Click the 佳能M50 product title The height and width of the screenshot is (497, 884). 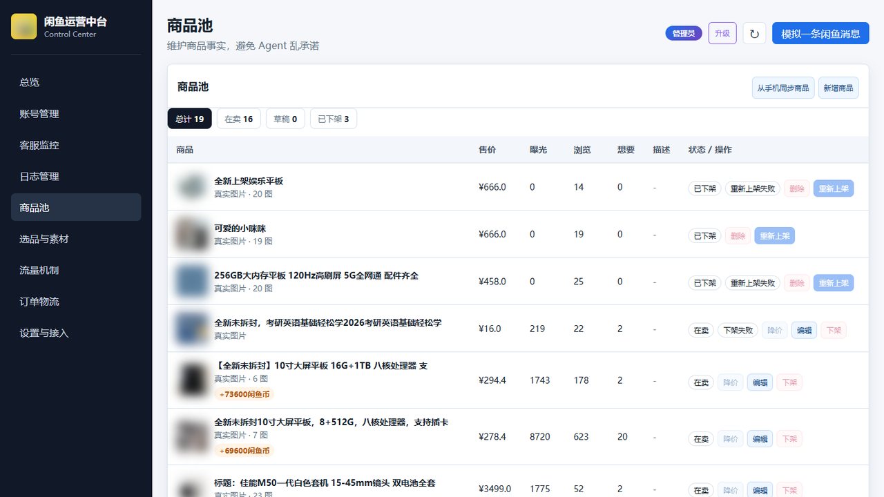coord(325,483)
